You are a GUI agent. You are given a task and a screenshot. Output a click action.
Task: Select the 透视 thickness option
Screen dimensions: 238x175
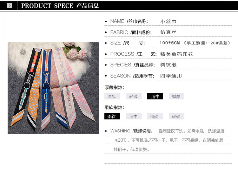pos(112,96)
